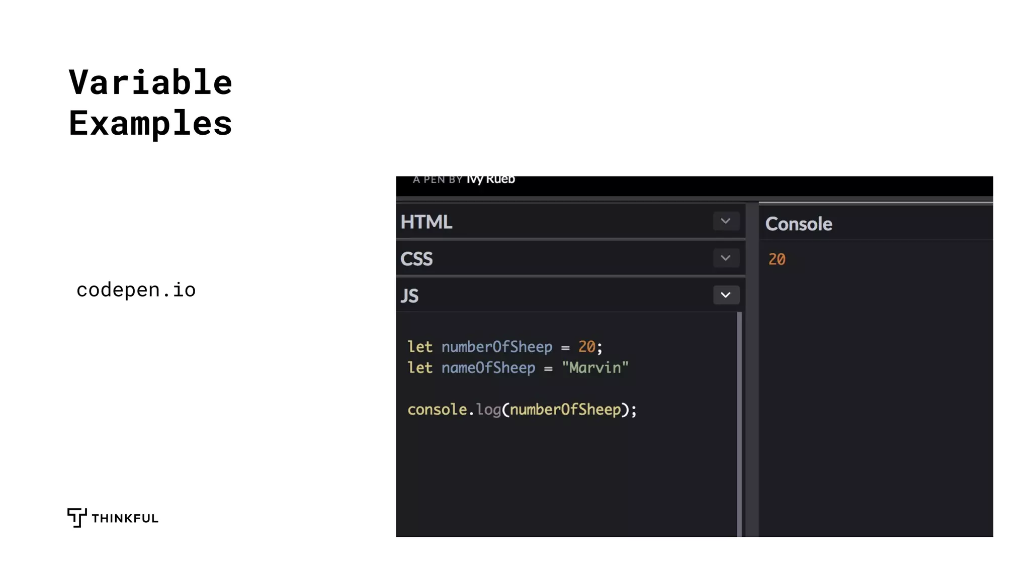Open the JS panel dropdown chevron

coord(726,295)
